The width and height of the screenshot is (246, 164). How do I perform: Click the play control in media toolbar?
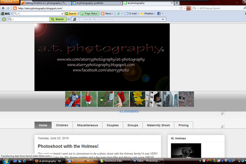point(90,19)
